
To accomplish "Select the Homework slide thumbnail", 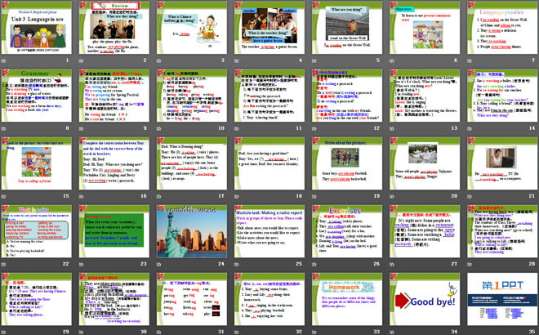I will pyautogui.click(x=347, y=298).
